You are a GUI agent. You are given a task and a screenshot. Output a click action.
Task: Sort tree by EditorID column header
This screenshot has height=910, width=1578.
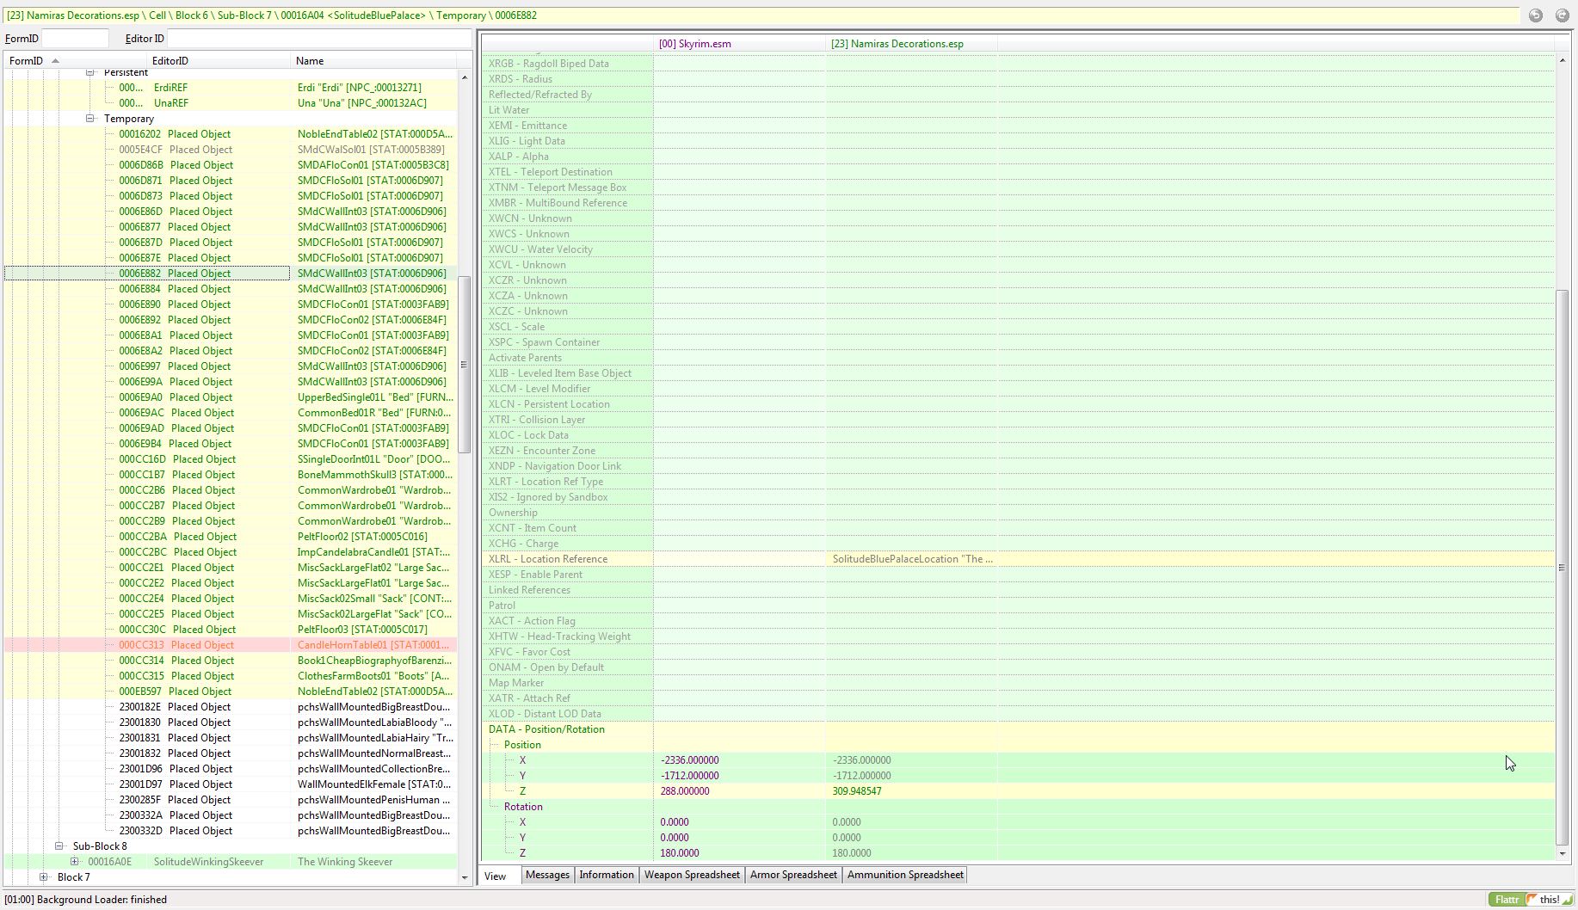pos(219,61)
